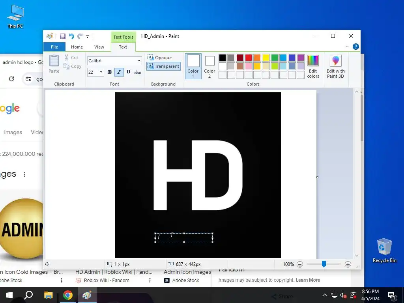Pick the red color swatch

(x=249, y=58)
